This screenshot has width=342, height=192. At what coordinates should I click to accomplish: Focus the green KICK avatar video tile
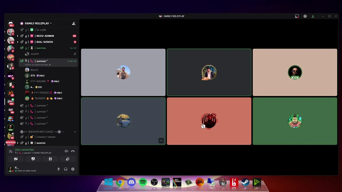(x=295, y=72)
